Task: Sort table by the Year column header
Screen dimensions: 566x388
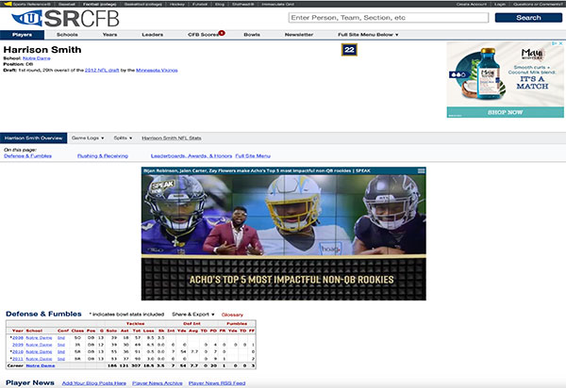Action: click(18, 331)
